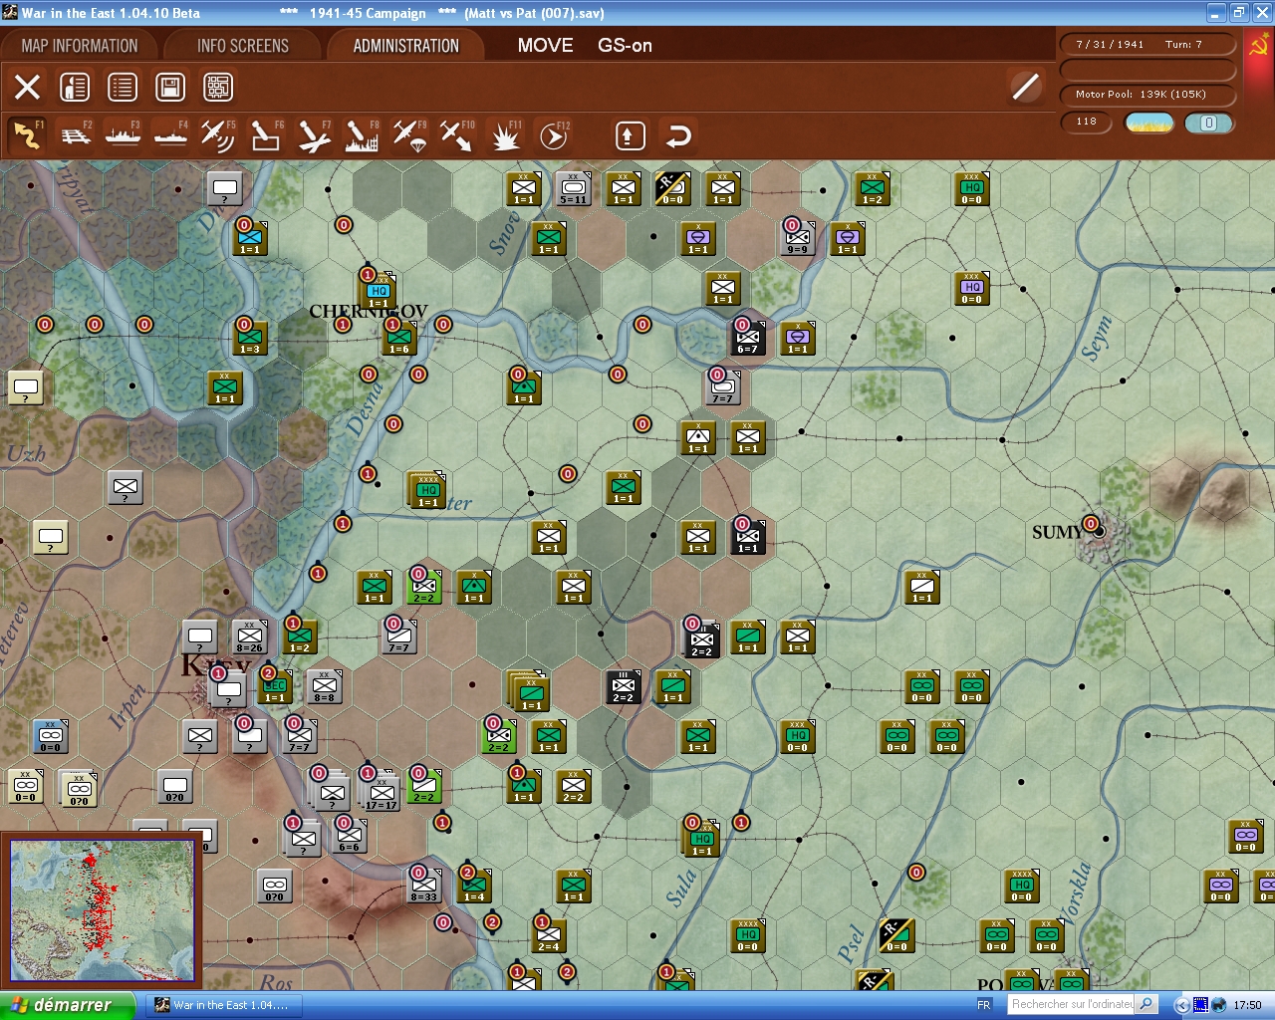Click the 118 value indicator
This screenshot has height=1020, width=1275.
[x=1087, y=123]
